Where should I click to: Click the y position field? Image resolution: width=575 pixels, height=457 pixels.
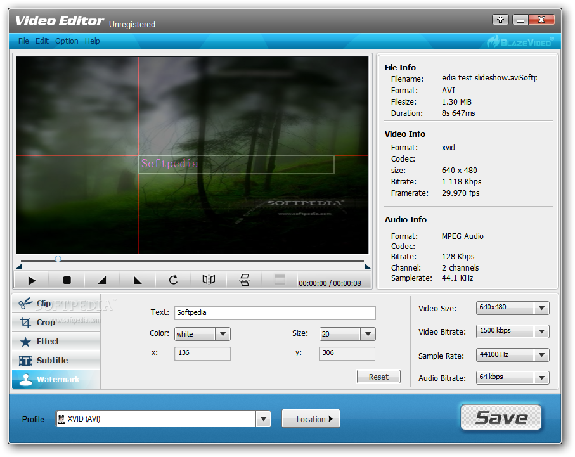point(347,353)
